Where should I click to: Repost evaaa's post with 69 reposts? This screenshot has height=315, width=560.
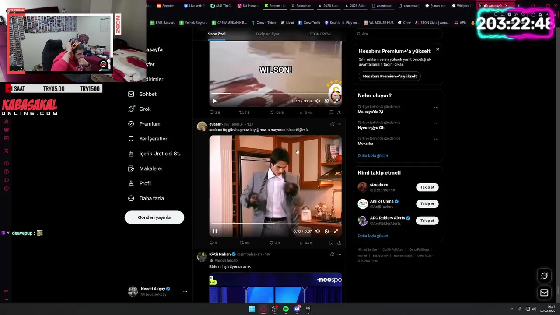(244, 243)
